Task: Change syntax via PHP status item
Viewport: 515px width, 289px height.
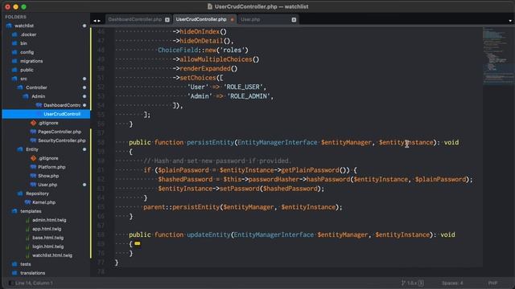Action: coord(492,283)
